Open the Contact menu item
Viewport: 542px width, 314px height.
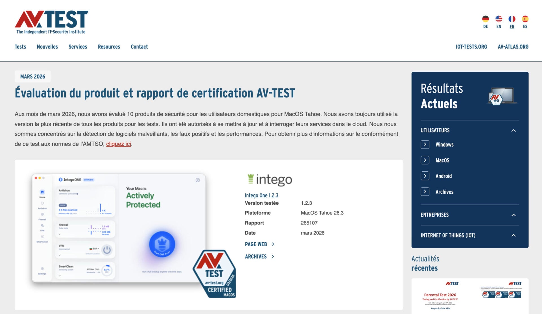[139, 47]
